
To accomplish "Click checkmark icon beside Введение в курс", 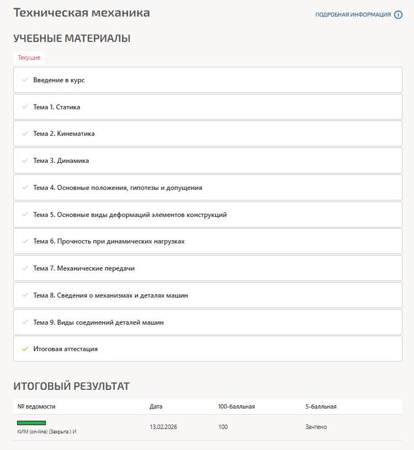I will pyautogui.click(x=25, y=80).
